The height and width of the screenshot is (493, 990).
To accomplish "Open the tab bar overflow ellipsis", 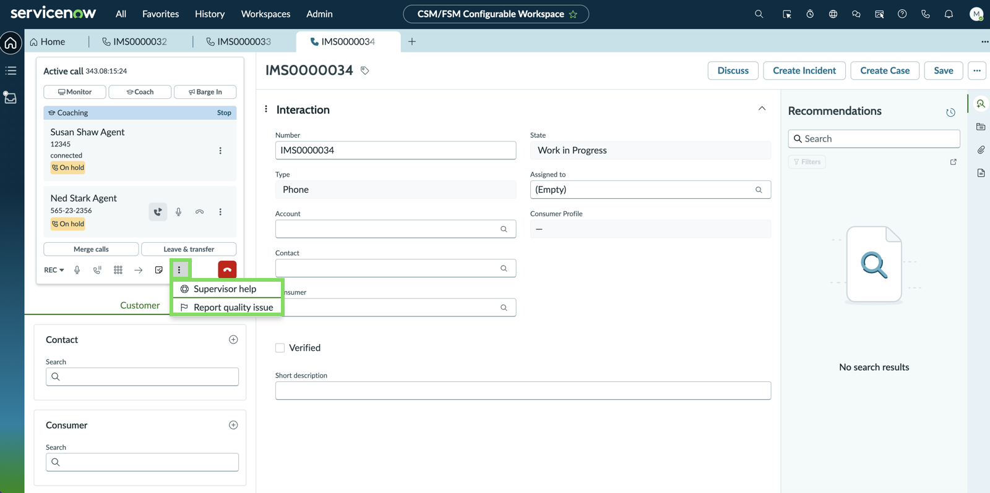I will (984, 42).
